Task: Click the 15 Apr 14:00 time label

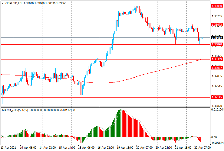Action: (67, 147)
